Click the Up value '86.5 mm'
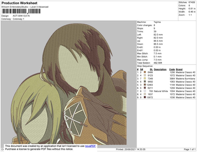The width and height of the screenshot is (197, 152). pyautogui.click(x=158, y=41)
